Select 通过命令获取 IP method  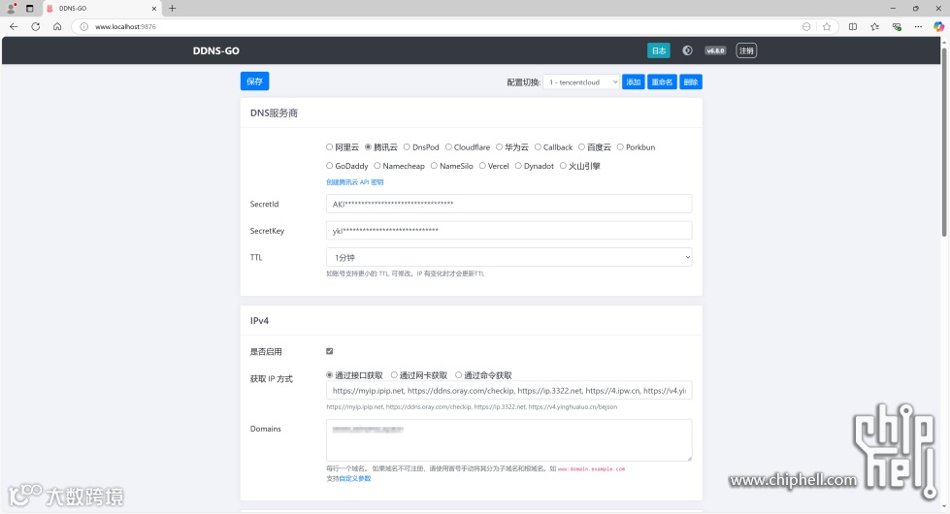coord(459,375)
